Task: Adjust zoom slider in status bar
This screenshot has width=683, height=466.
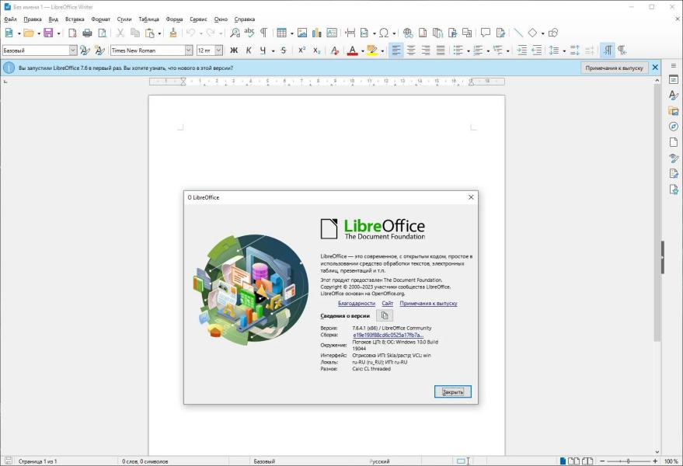Action: [629, 461]
